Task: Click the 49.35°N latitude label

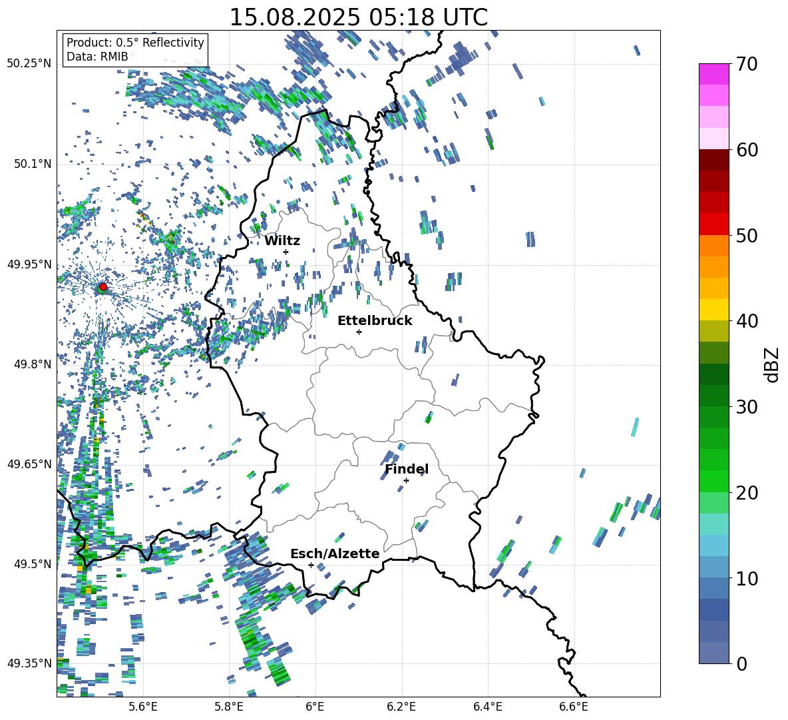Action: (x=29, y=663)
